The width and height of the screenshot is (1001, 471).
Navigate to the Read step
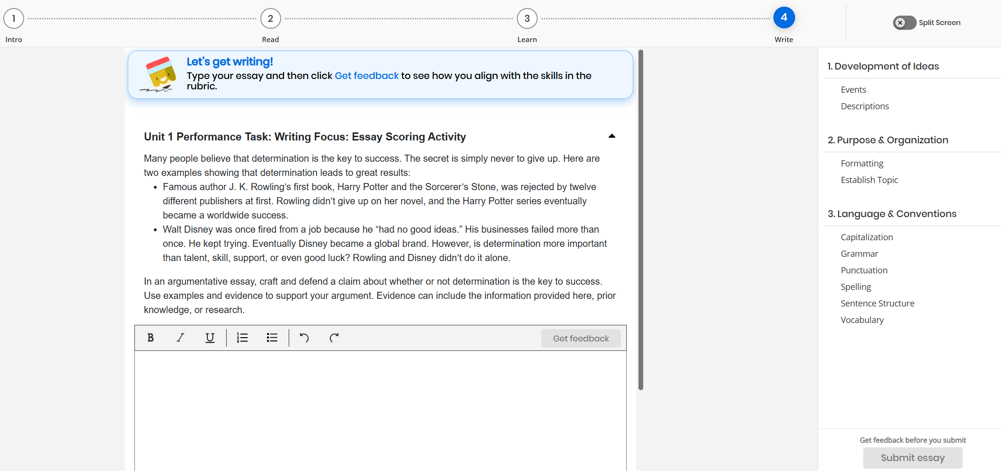[x=270, y=18]
